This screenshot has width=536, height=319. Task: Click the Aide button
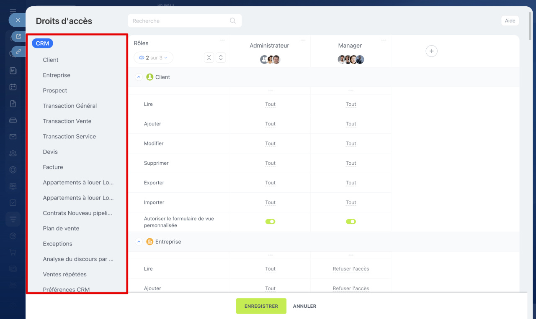510,21
